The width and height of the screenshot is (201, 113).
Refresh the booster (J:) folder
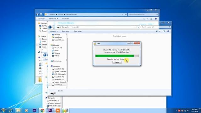click(x=138, y=27)
